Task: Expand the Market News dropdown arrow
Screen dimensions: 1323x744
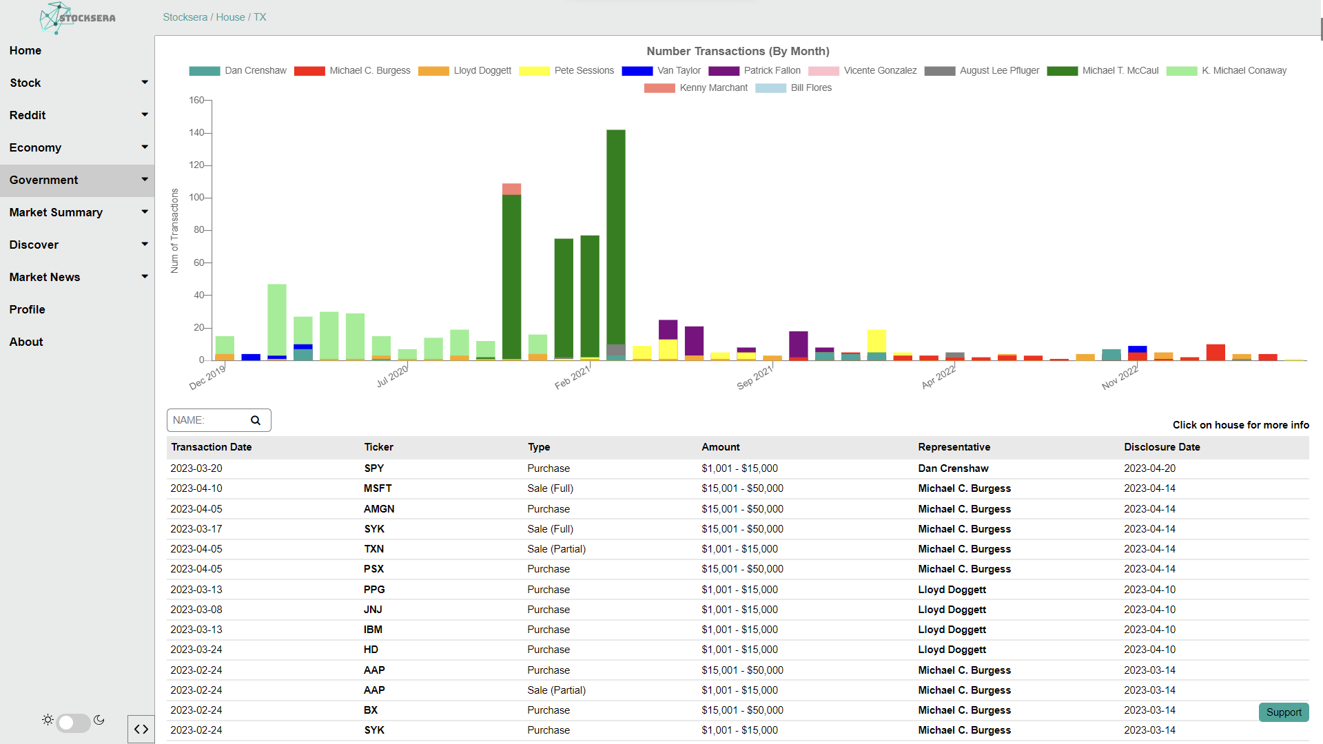Action: (145, 277)
